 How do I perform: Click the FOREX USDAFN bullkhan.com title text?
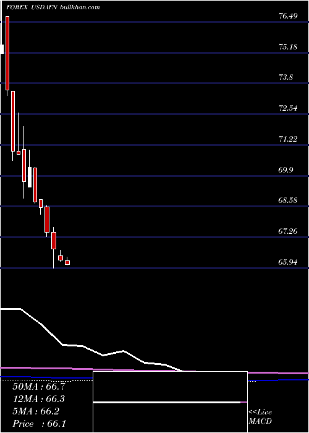[x=53, y=7]
